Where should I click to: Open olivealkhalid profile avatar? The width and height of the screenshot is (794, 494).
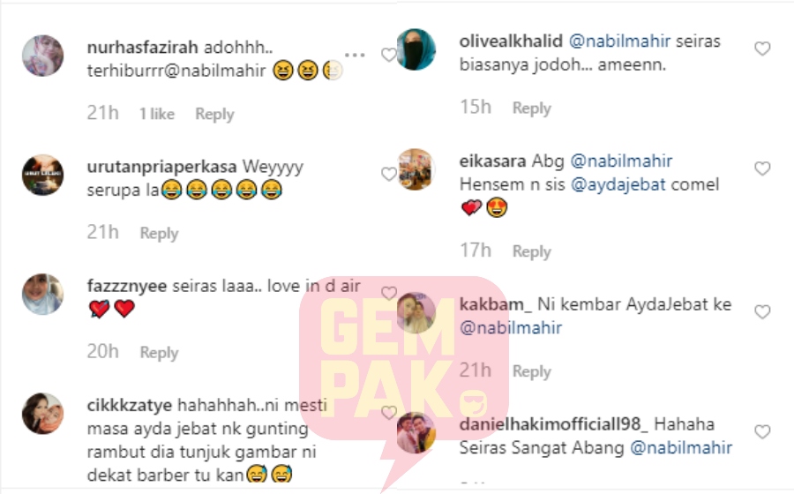416,49
